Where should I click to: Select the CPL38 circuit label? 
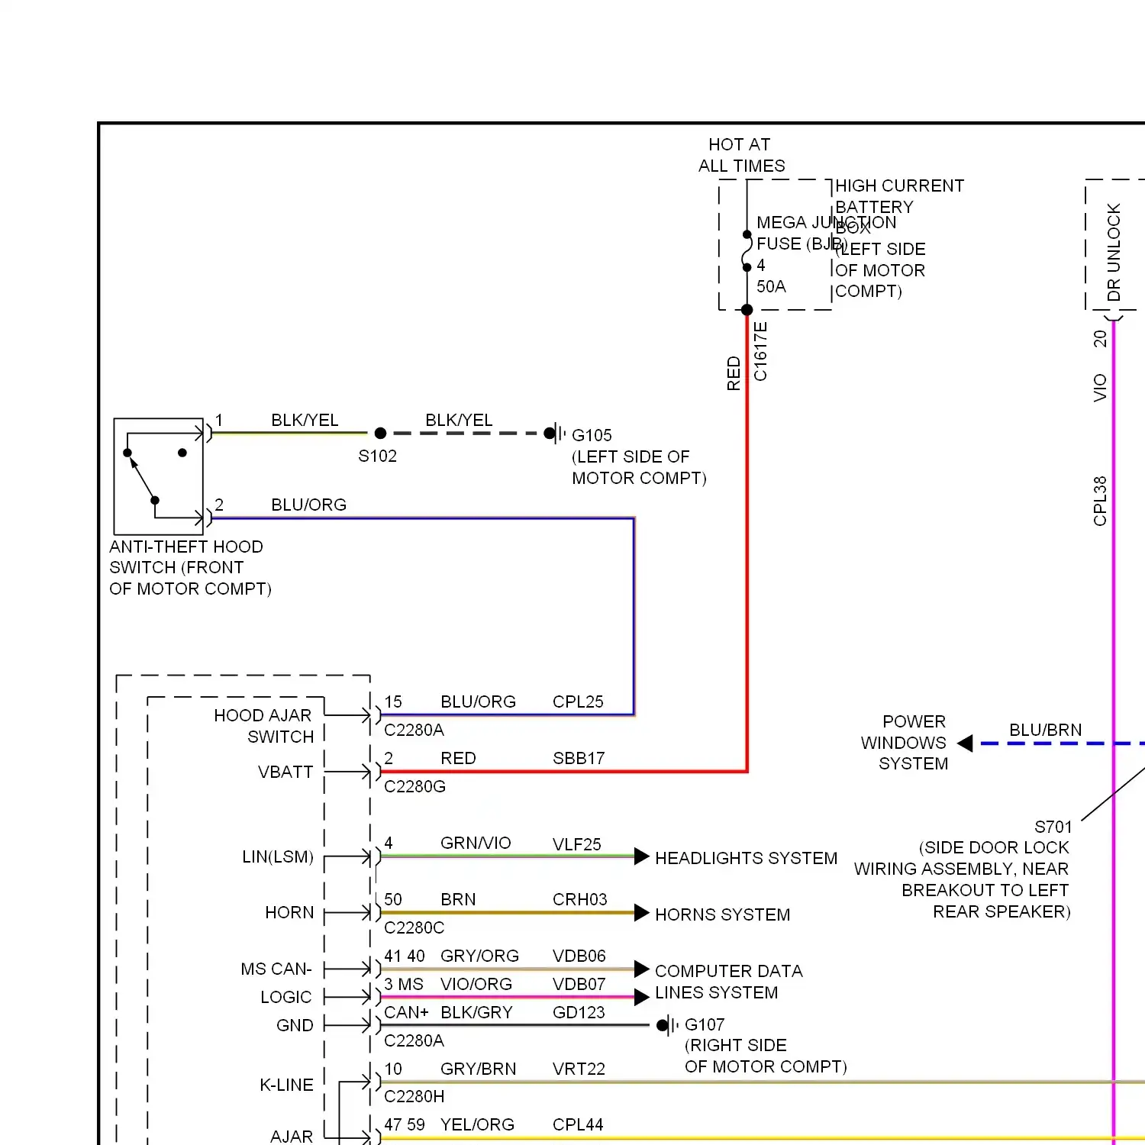click(1100, 501)
